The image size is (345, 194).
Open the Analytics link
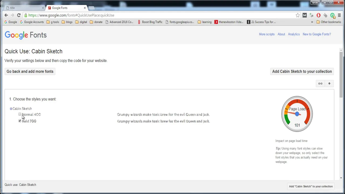294,34
